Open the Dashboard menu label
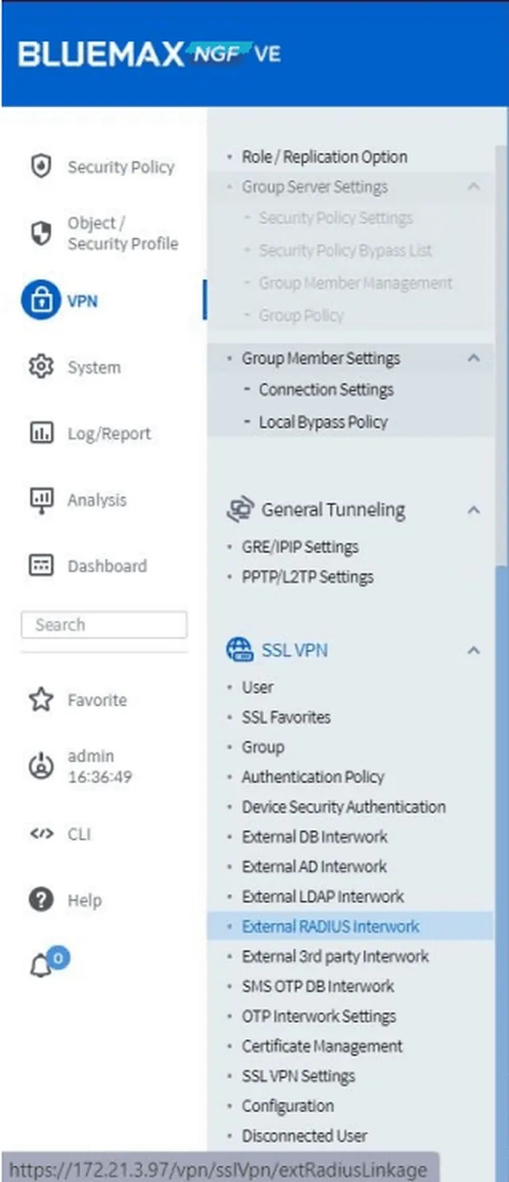Viewport: 509px width, 1182px height. pos(107,566)
